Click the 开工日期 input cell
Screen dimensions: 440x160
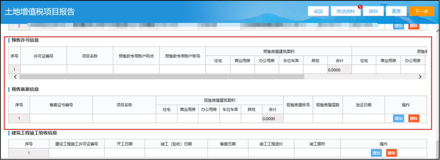pos(125,153)
